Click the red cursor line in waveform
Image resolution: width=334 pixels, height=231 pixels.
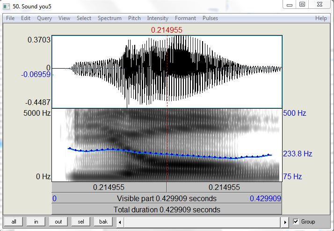[167, 72]
